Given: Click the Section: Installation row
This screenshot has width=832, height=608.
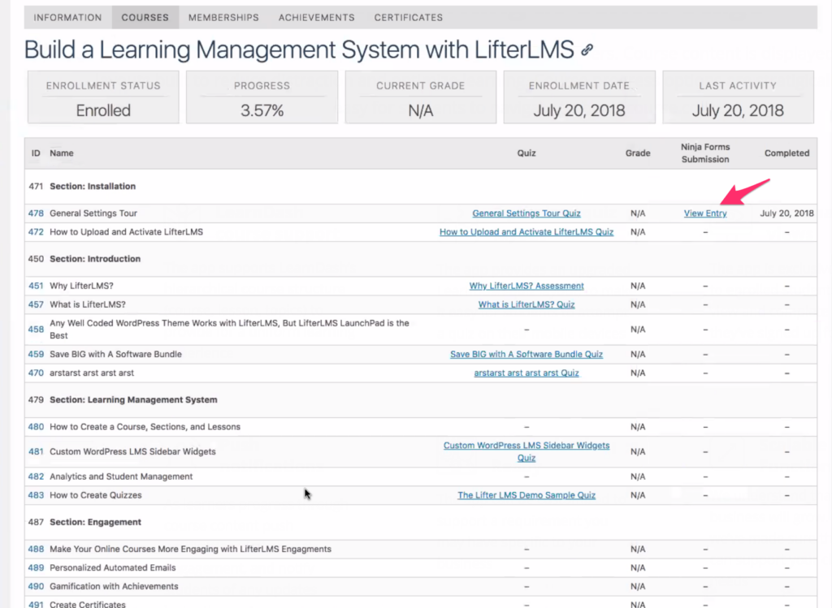Looking at the screenshot, I should pyautogui.click(x=421, y=187).
